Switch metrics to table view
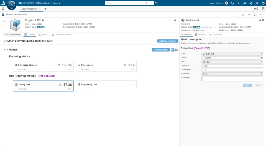Viewport: 266px width, 149px height. click(177, 50)
